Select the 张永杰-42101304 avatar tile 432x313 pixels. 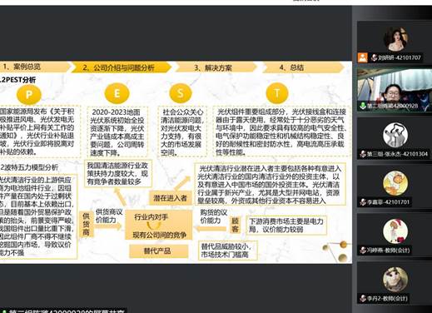(x=395, y=135)
